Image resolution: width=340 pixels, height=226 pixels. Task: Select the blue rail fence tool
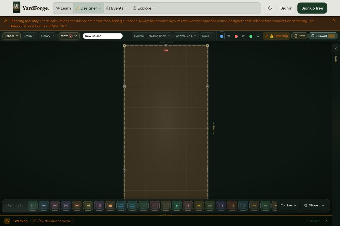(x=44, y=206)
